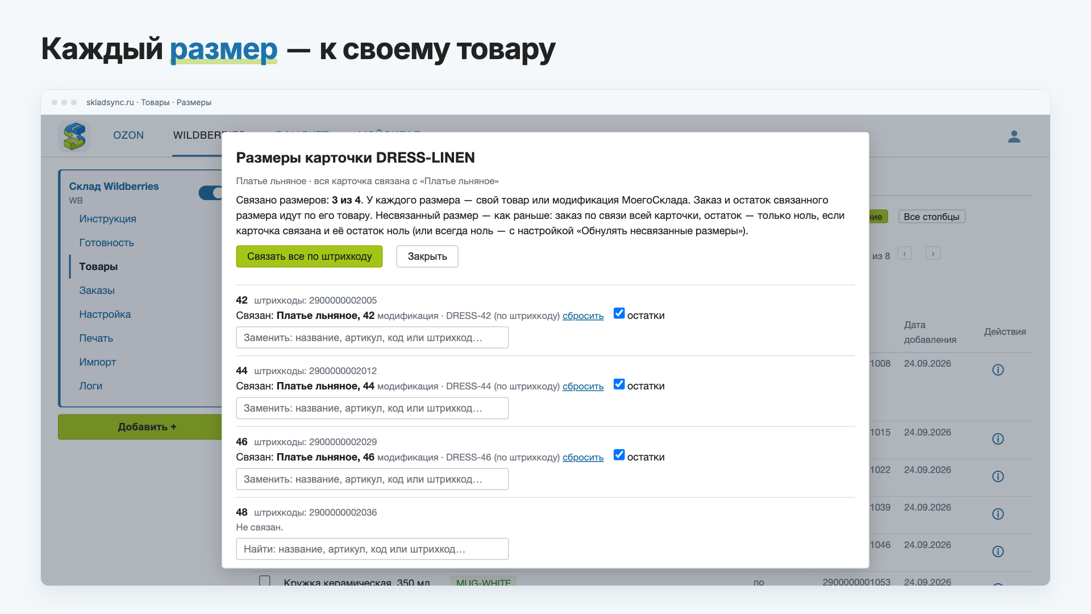Toggle the Склад Wildberries switch
Viewport: 1091px width, 614px height.
[x=210, y=193]
